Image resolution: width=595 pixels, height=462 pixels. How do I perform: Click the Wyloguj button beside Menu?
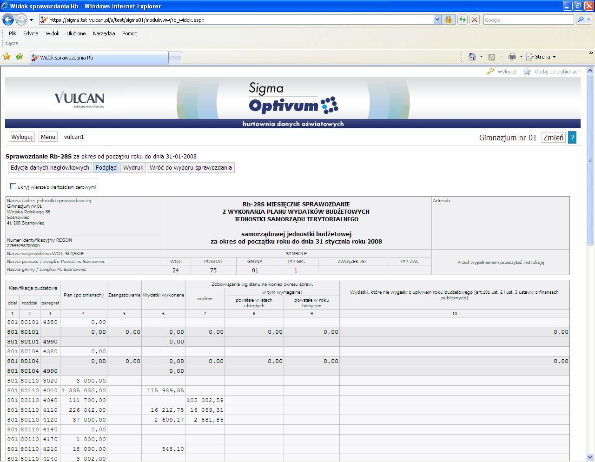coord(22,137)
